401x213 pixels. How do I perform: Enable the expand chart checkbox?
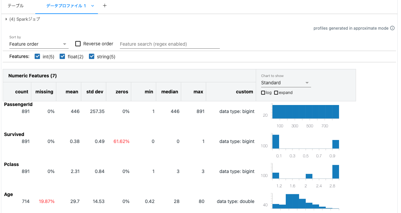[x=276, y=93]
